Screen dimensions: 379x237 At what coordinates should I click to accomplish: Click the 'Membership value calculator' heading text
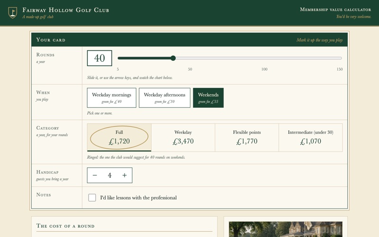point(335,9)
